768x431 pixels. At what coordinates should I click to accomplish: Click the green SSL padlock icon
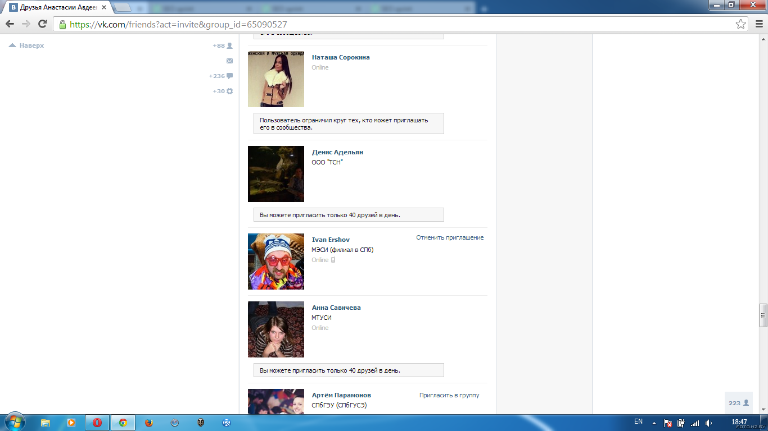[x=62, y=24]
